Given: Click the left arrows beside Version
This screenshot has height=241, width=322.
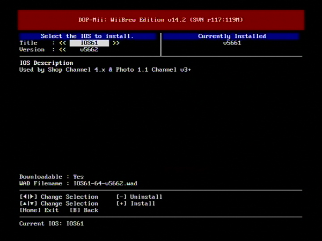Looking at the screenshot, I should [63, 50].
